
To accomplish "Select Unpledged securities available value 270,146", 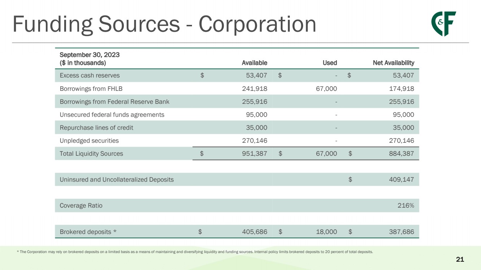I will pyautogui.click(x=254, y=141).
